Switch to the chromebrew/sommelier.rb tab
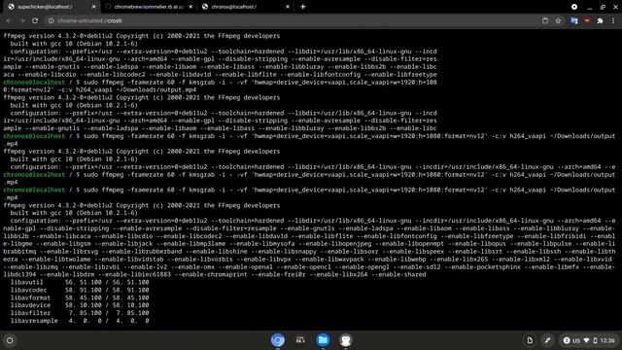Viewport: 622px width, 350px height. click(149, 7)
